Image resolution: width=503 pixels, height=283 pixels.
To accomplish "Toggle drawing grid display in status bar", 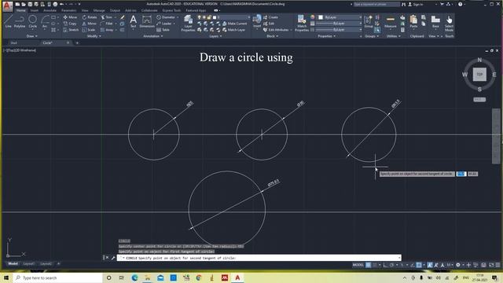I will [369, 265].
